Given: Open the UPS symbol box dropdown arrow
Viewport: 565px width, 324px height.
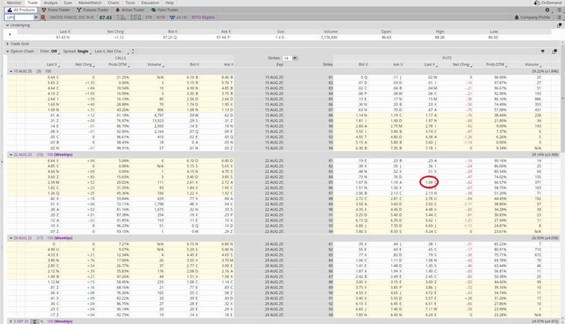Looking at the screenshot, I should click(36, 17).
